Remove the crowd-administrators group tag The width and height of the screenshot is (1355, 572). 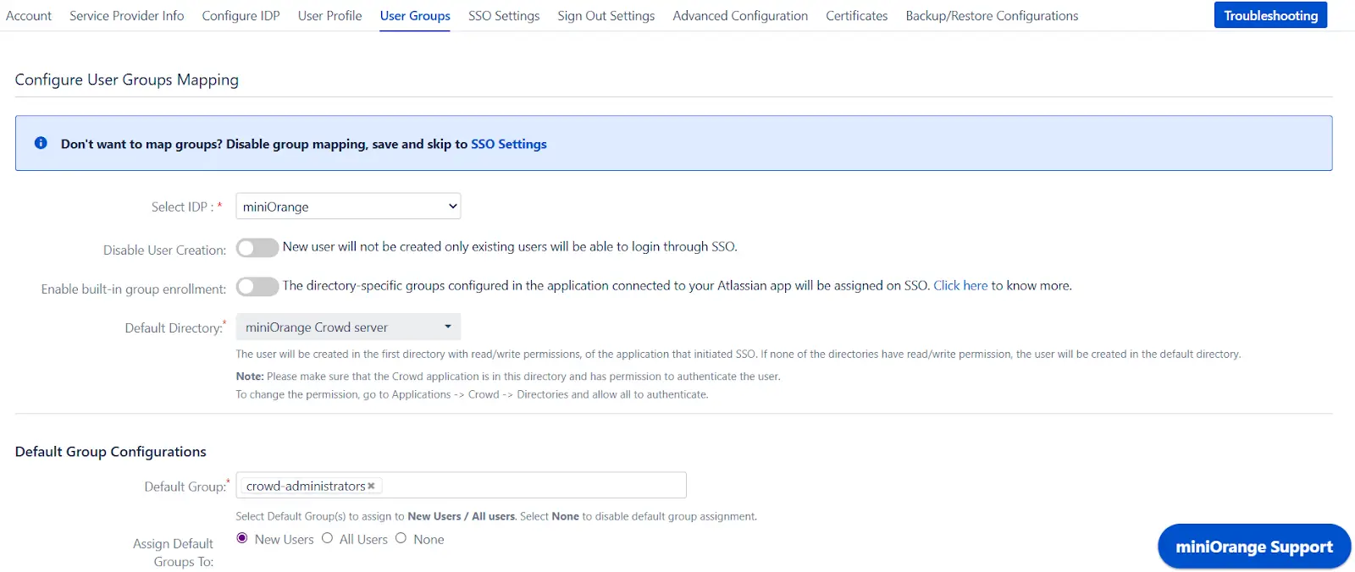click(371, 487)
